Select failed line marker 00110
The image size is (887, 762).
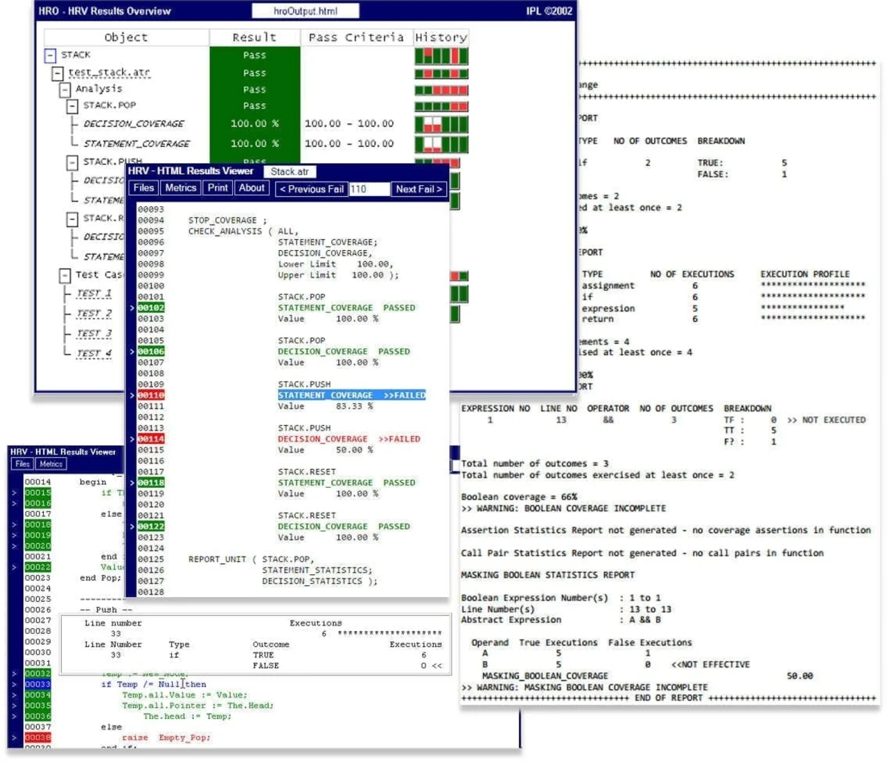(150, 396)
